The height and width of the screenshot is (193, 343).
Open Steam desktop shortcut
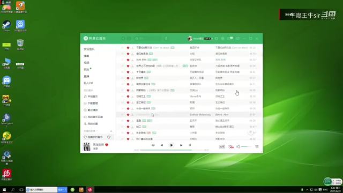click(x=6, y=26)
